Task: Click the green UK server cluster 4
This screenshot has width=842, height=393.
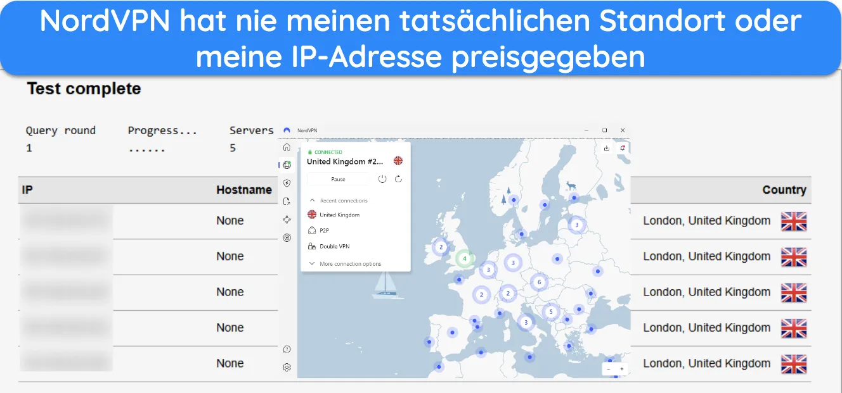Action: [x=464, y=259]
